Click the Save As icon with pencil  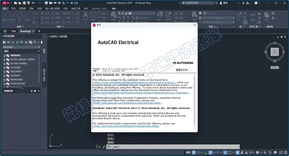coord(29,3)
